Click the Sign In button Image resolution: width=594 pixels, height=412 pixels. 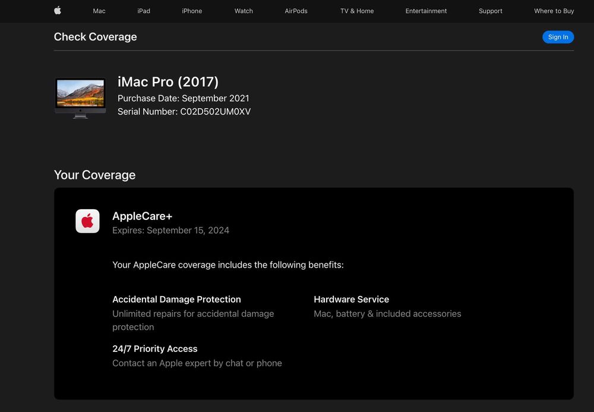558,37
